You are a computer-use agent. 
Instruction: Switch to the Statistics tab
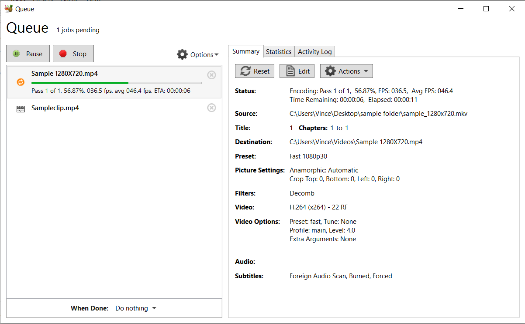[279, 51]
